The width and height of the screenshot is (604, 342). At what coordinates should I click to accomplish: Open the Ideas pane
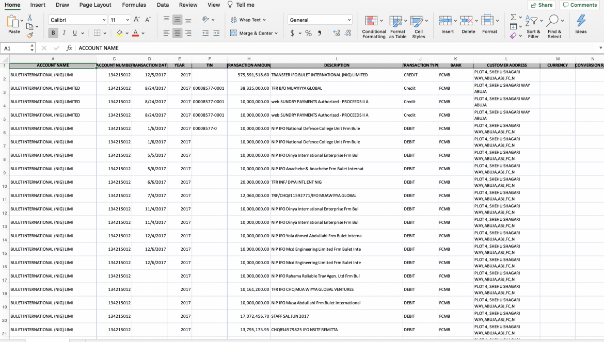(581, 24)
